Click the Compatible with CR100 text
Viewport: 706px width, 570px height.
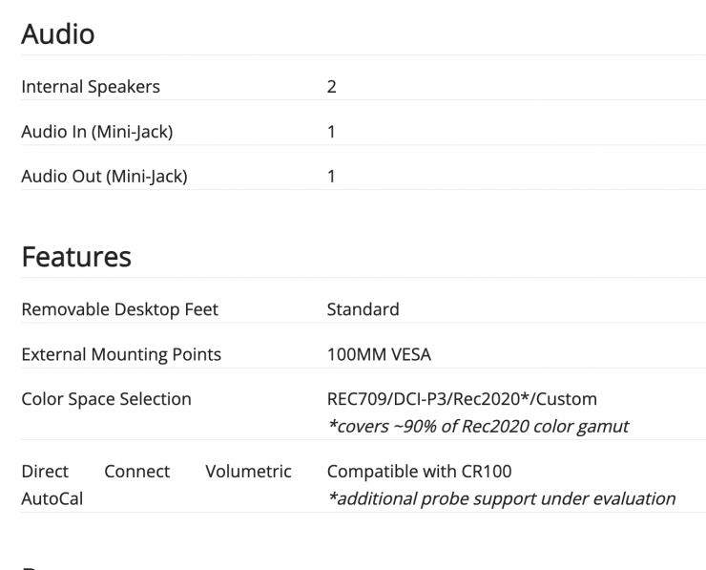(419, 472)
